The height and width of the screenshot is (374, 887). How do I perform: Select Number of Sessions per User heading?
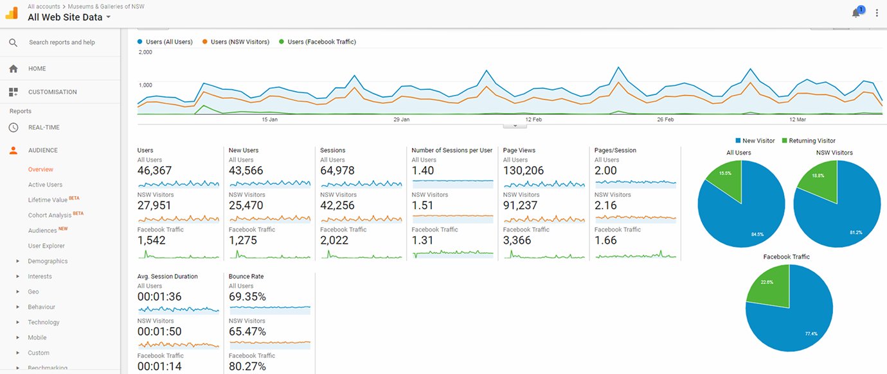pyautogui.click(x=452, y=150)
